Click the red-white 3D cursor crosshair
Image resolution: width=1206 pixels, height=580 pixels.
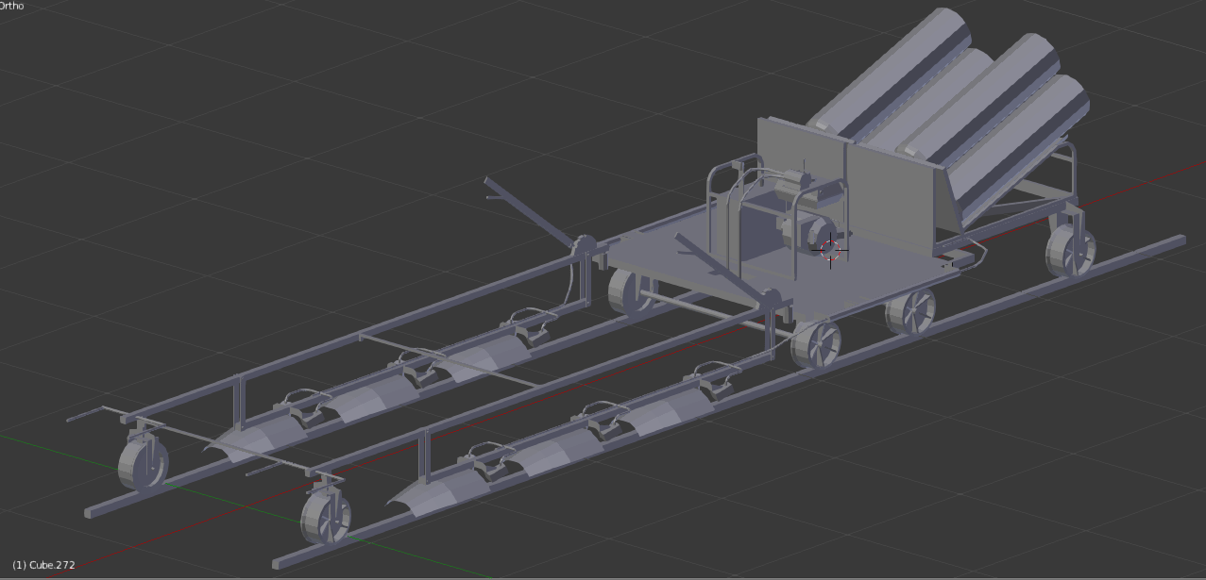[830, 250]
